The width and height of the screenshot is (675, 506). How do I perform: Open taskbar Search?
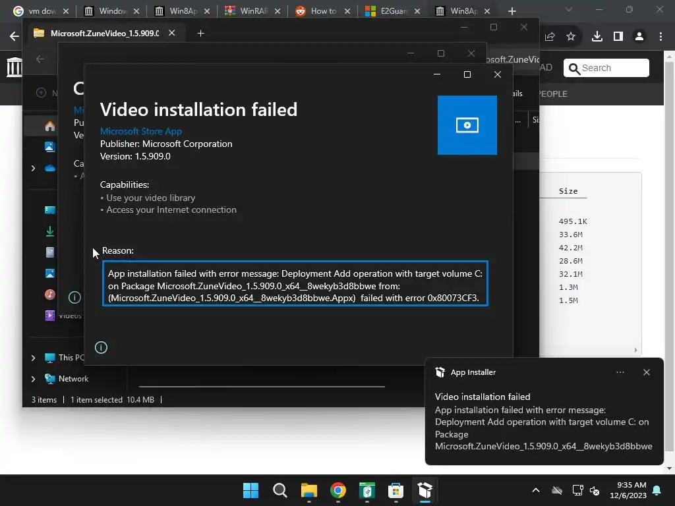click(279, 490)
